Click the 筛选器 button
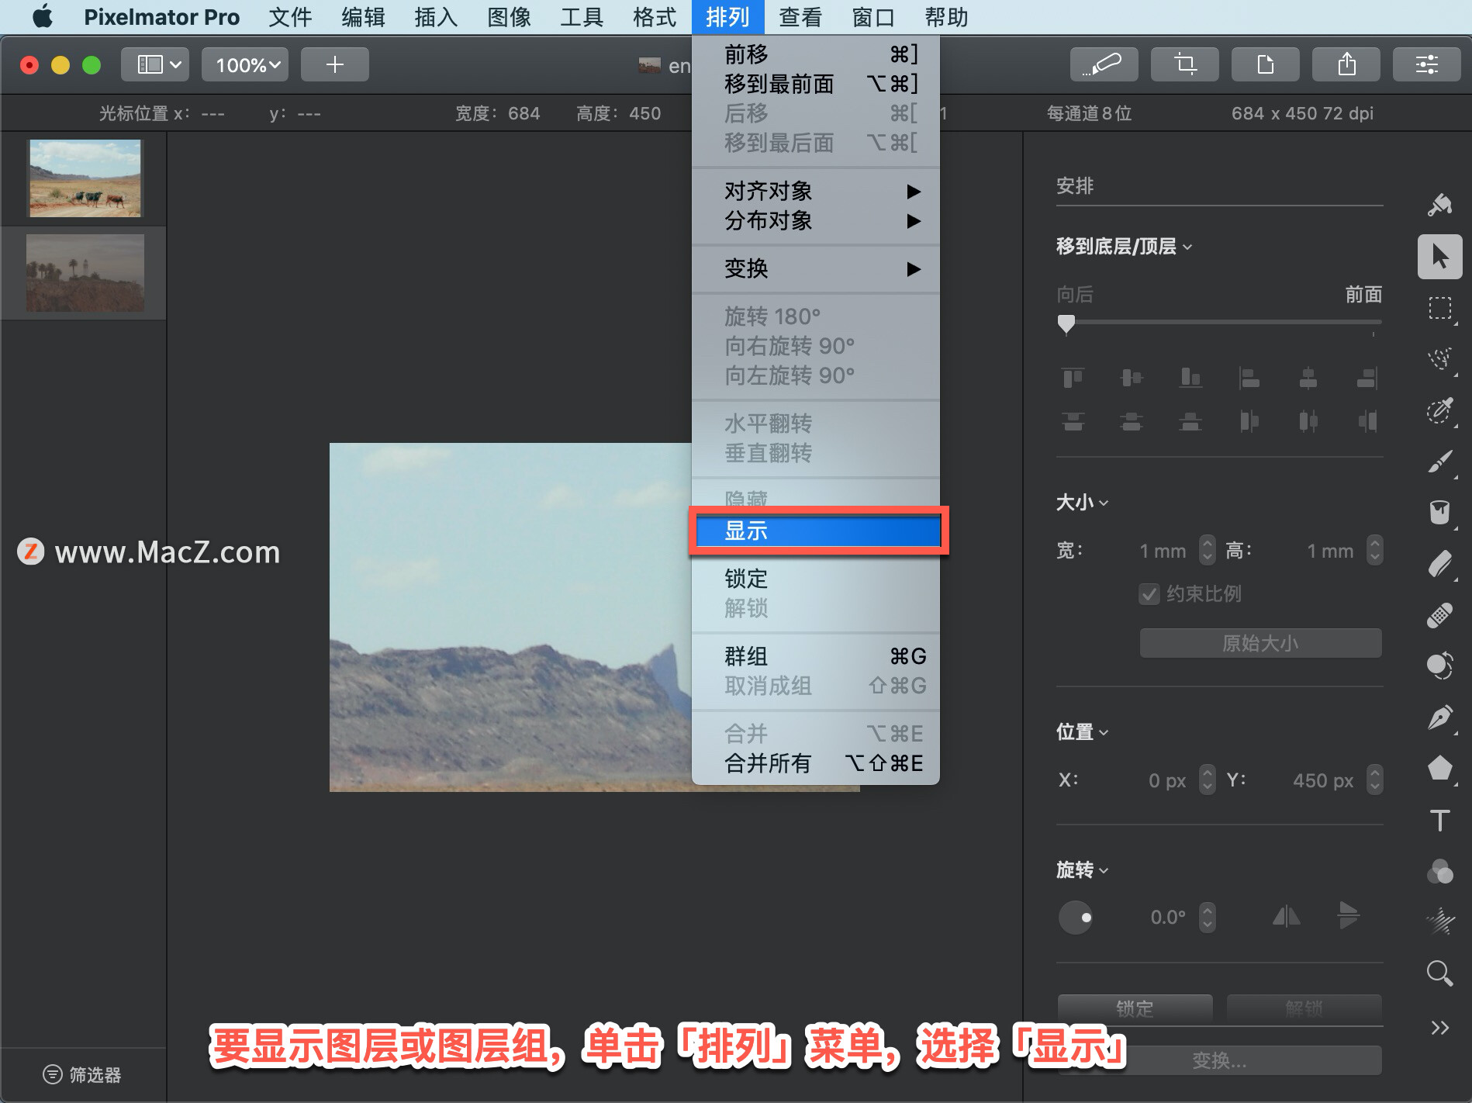Image resolution: width=1472 pixels, height=1103 pixels. pos(82,1074)
